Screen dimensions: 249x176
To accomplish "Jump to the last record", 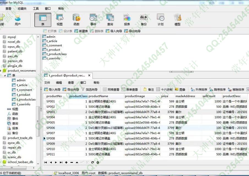I will pyautogui.click(x=61, y=162).
